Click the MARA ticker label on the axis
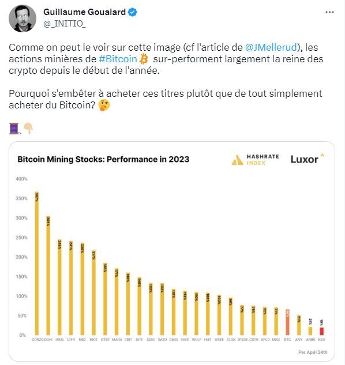The image size is (345, 365). click(x=117, y=340)
